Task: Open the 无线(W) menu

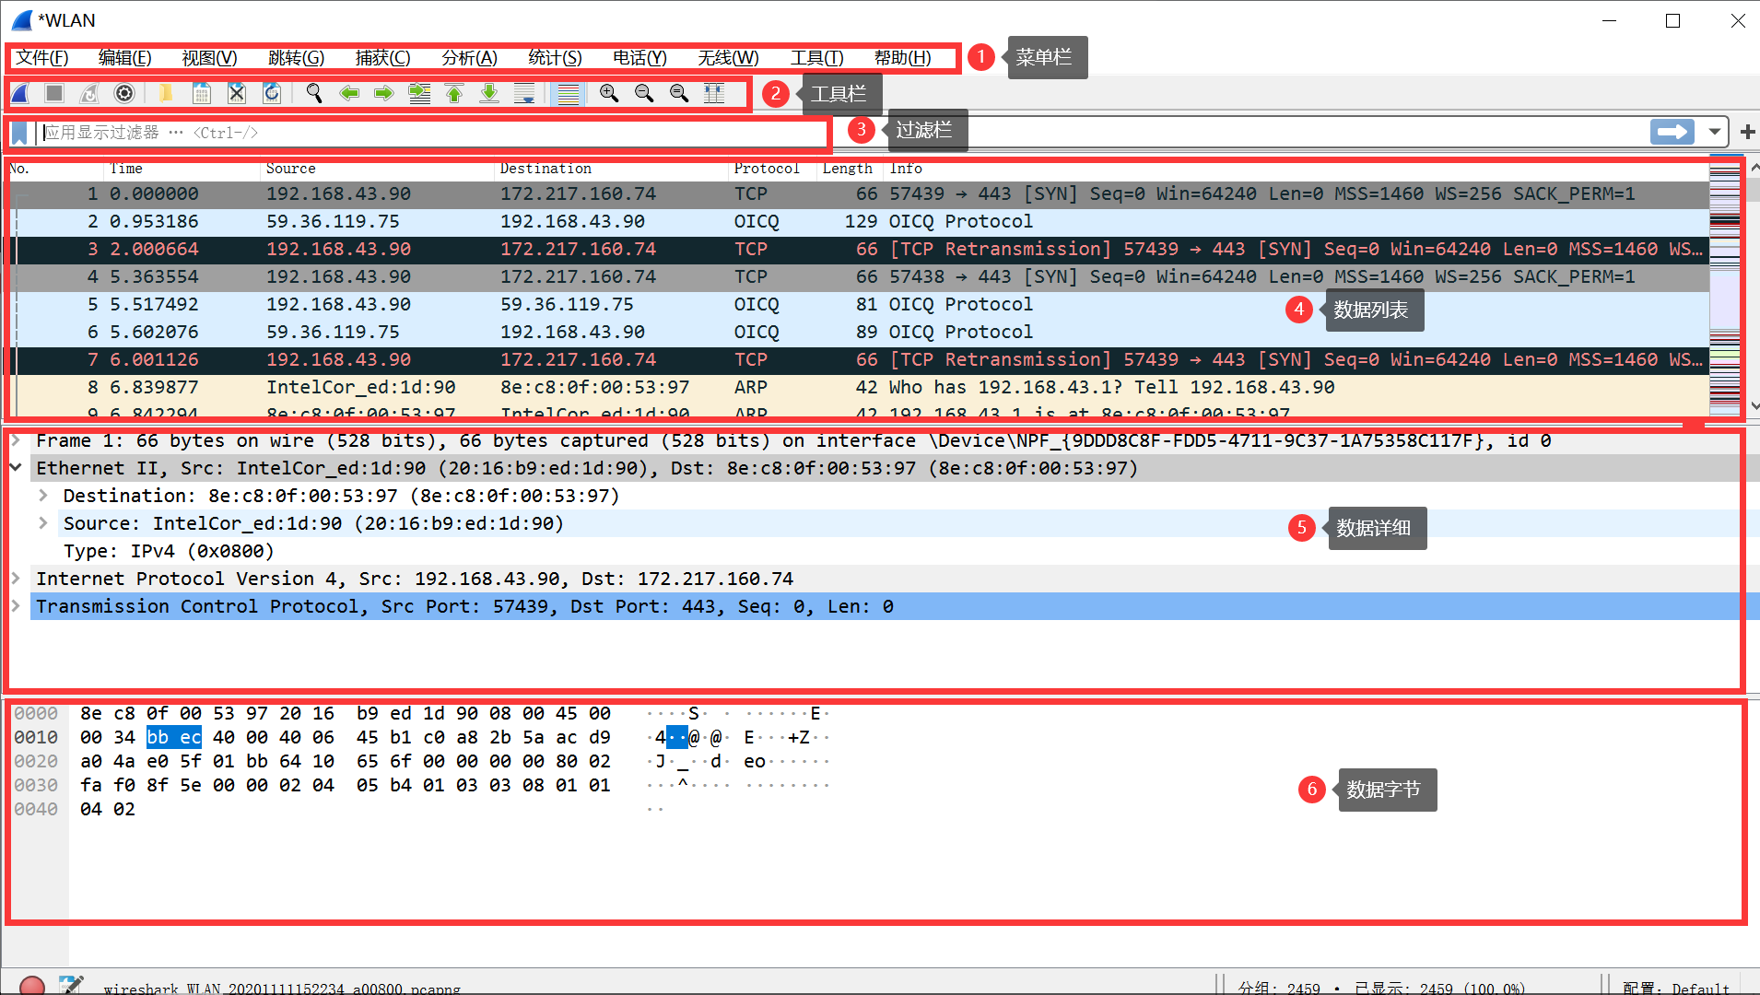Action: (x=728, y=57)
